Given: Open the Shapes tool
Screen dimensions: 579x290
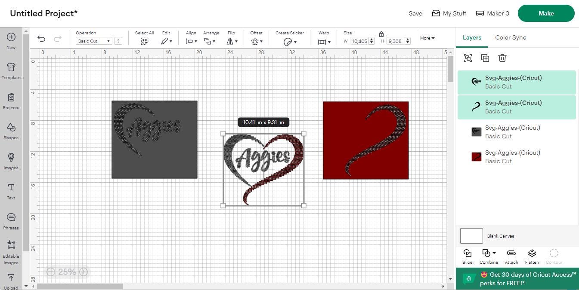Looking at the screenshot, I should pyautogui.click(x=11, y=127).
